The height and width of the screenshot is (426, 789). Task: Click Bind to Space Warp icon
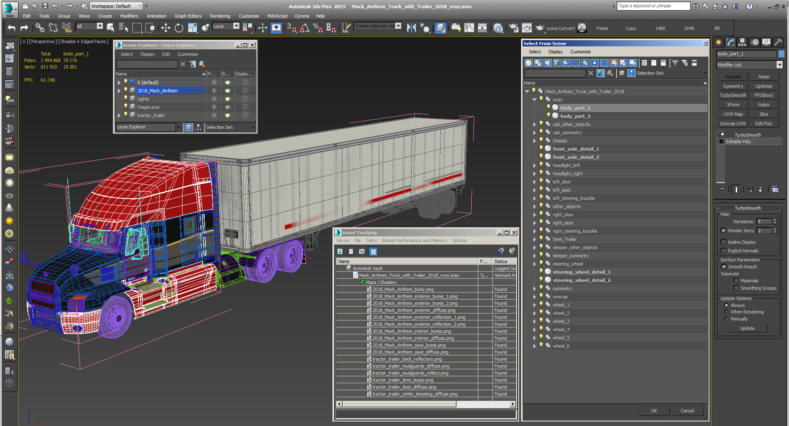(66, 28)
